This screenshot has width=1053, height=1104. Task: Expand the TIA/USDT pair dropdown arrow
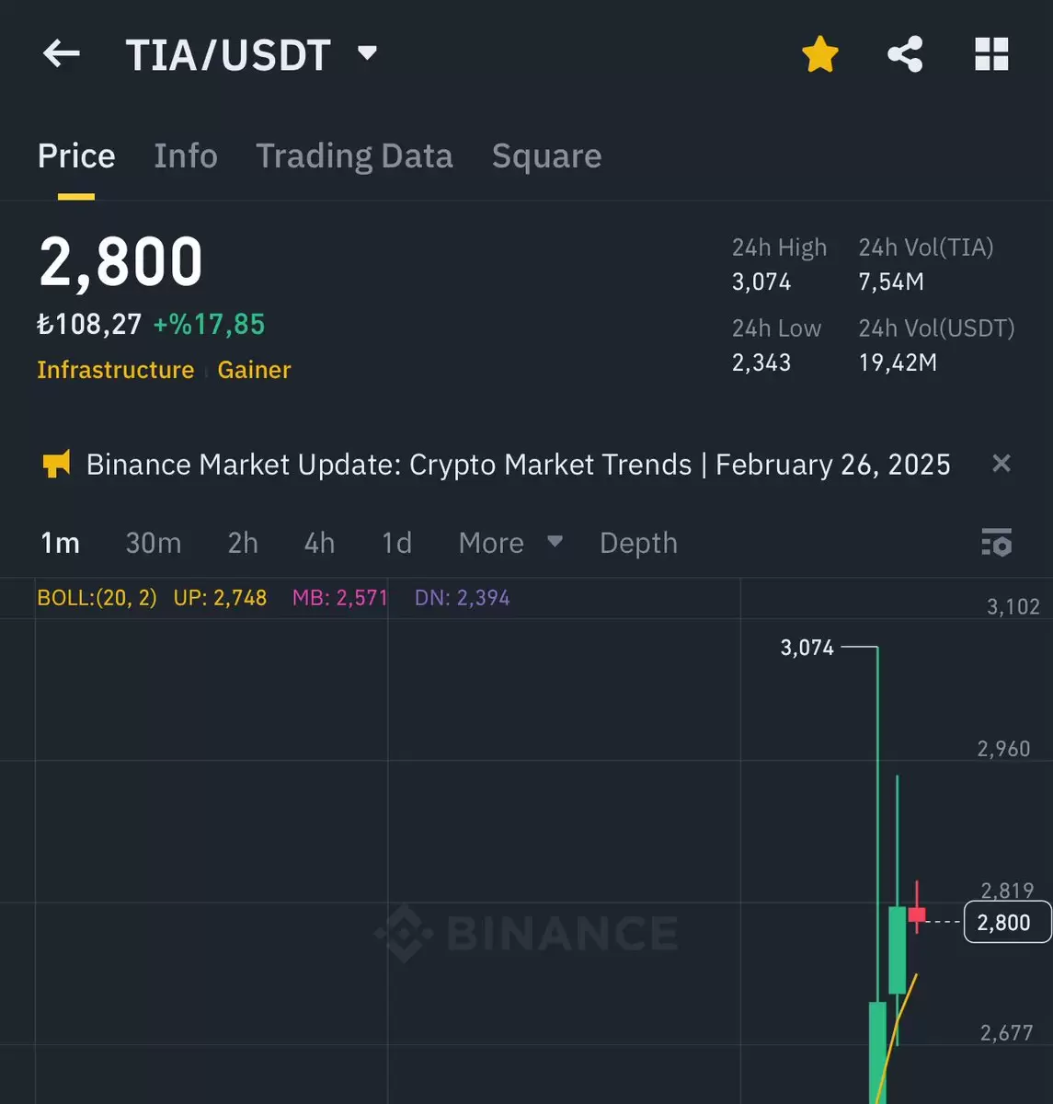point(367,53)
